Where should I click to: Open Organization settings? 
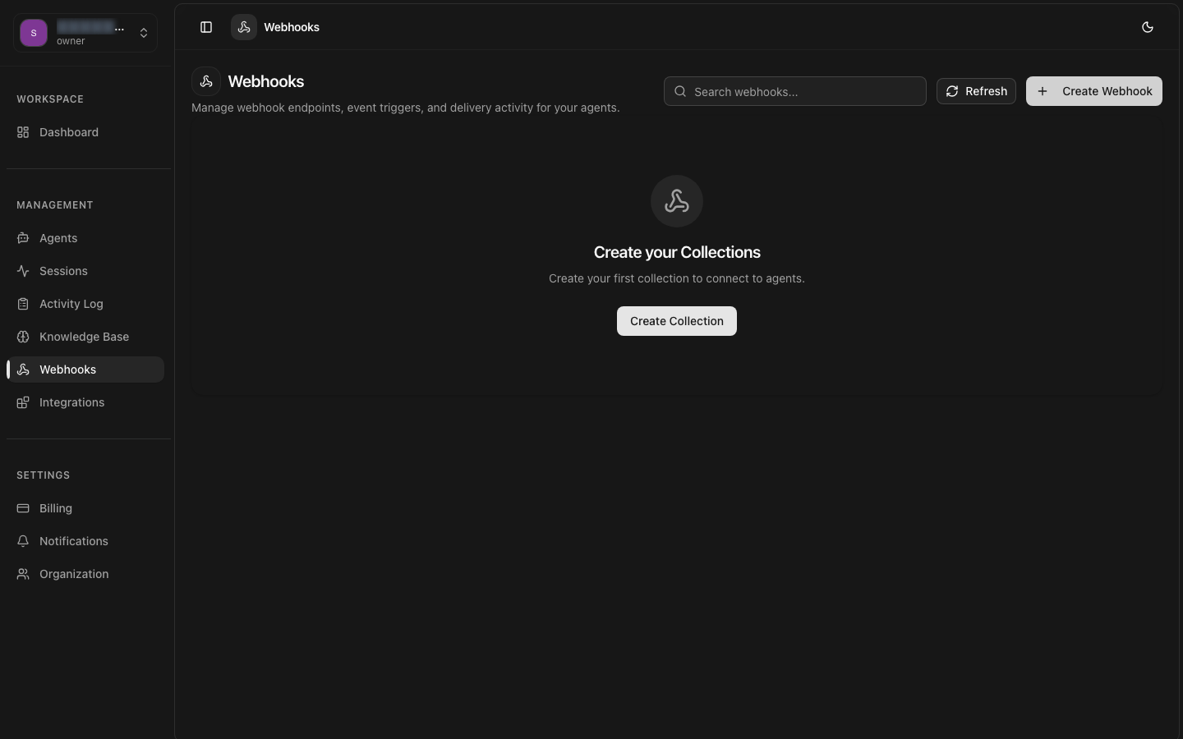coord(85,574)
